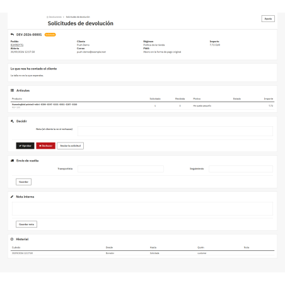Click the list icon next to Artículos
Screen dimensions: 285x285
(x=12, y=90)
